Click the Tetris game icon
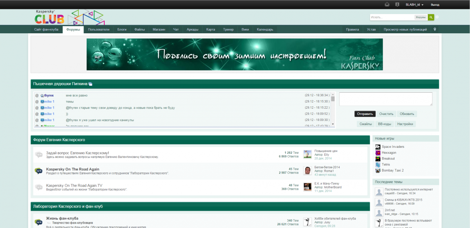The width and height of the screenshot is (470, 228). tap(378, 164)
